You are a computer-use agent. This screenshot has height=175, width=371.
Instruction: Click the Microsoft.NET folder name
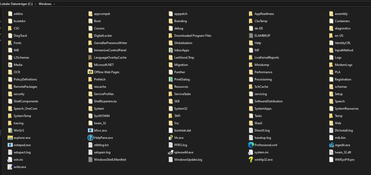point(104,65)
